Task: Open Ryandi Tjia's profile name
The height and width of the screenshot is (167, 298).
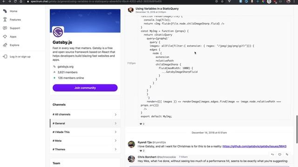Action: tap(144, 142)
